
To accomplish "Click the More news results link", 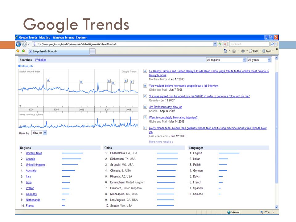I will pos(161,142).
